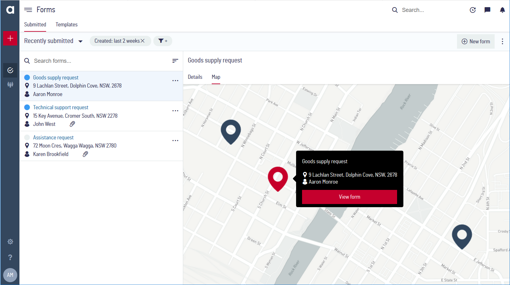Open the tasks checkmark sidebar icon
Screen dimensions: 510x285
[x=10, y=70]
